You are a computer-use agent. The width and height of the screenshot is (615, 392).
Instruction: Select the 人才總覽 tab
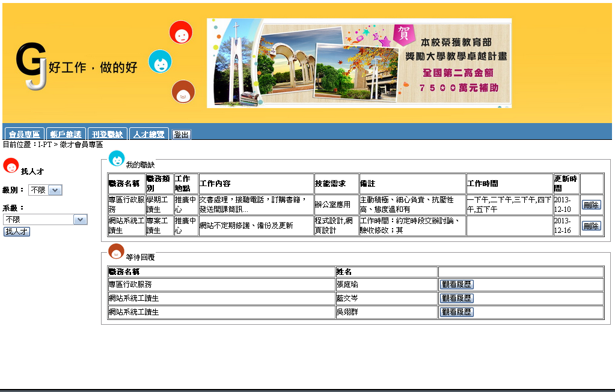149,134
